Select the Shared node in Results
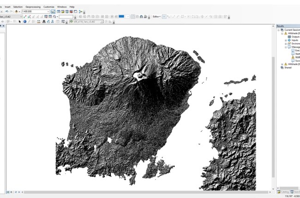Viewport: 300px width, 198px height. [x=288, y=68]
